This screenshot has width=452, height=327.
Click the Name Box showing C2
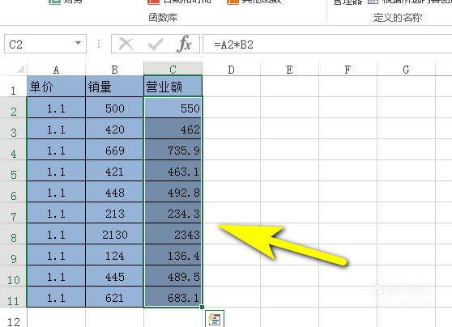45,44
